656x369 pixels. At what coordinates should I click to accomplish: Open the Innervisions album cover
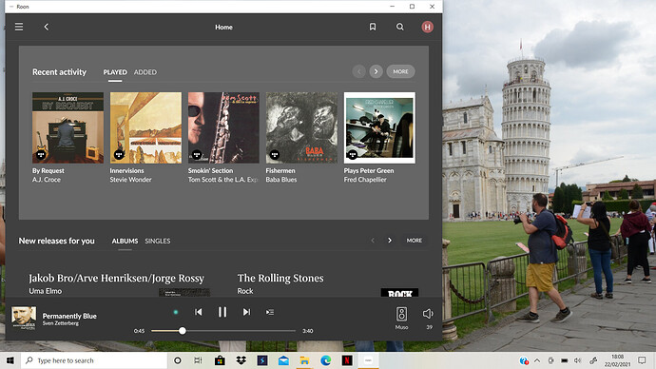[x=145, y=127]
